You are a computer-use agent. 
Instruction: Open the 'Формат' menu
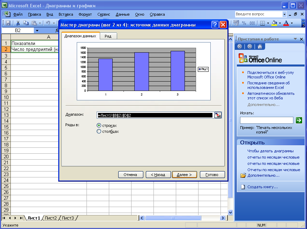(x=85, y=14)
